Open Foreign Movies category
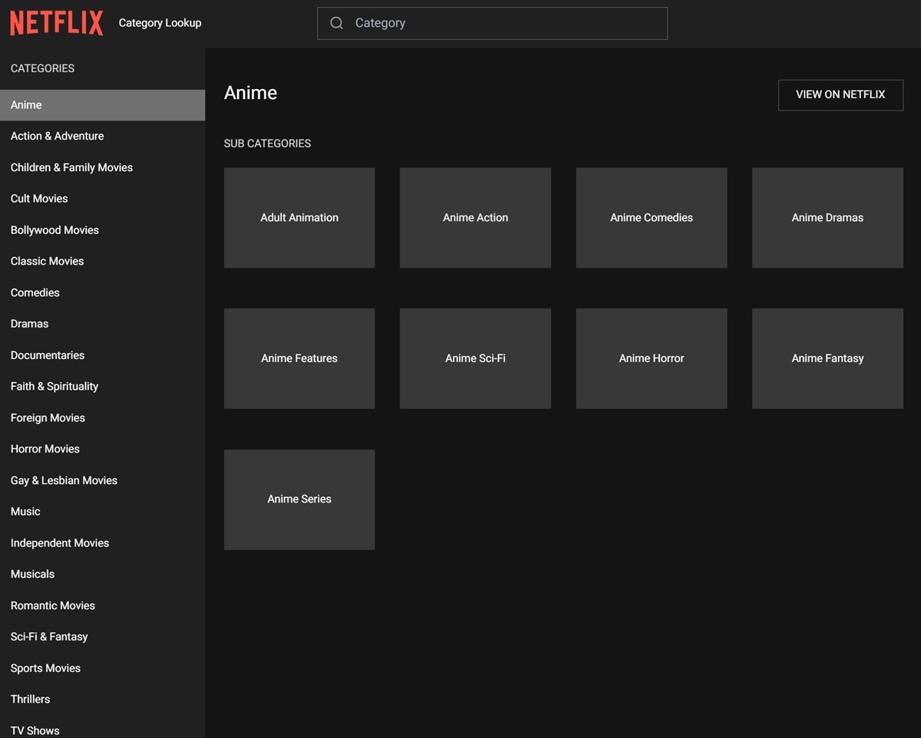The height and width of the screenshot is (738, 921). (x=102, y=417)
